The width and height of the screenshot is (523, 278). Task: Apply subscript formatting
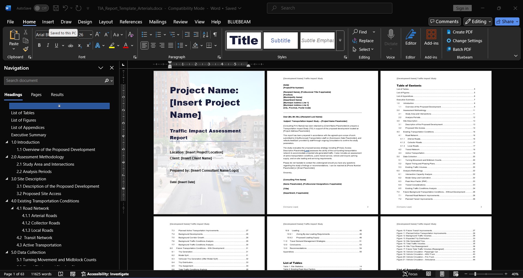(x=79, y=45)
